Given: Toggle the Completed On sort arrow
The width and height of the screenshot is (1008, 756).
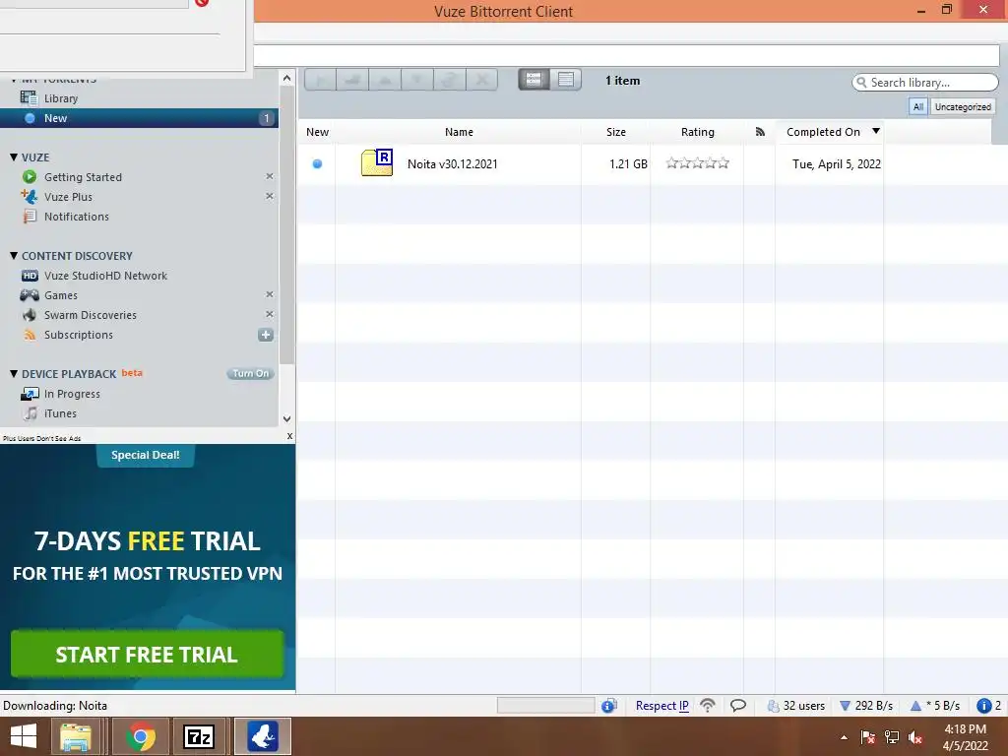Looking at the screenshot, I should [875, 131].
